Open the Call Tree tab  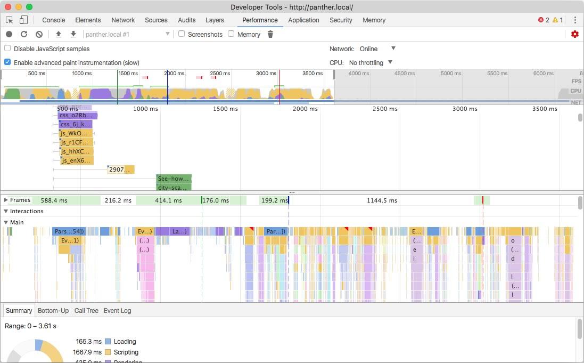86,310
